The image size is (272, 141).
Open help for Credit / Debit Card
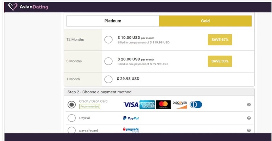click(x=249, y=105)
